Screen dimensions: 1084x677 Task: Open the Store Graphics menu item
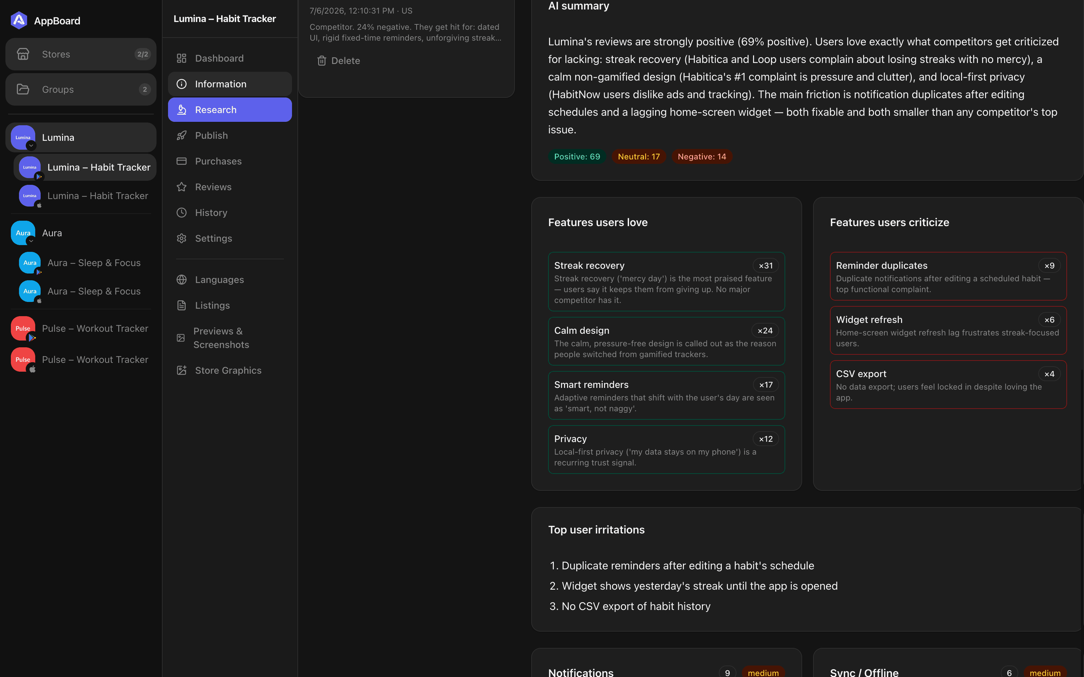click(x=230, y=371)
